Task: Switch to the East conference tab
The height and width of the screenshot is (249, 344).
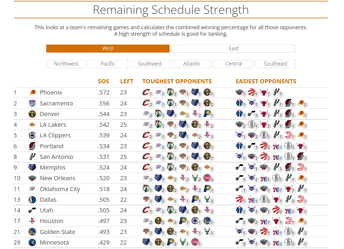Action: coord(234,49)
